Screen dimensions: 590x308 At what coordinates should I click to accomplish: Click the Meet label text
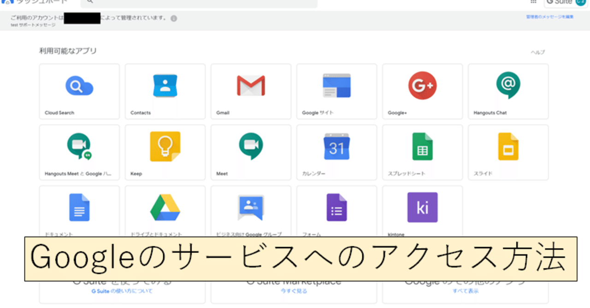(222, 174)
